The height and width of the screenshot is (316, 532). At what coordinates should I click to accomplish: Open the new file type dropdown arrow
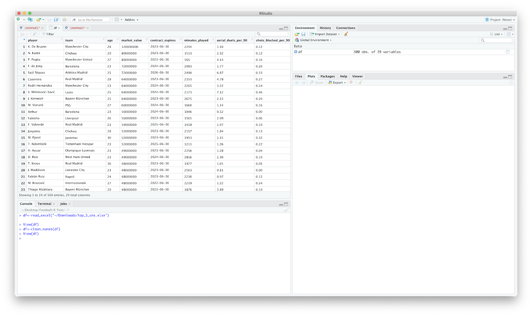tap(24, 20)
